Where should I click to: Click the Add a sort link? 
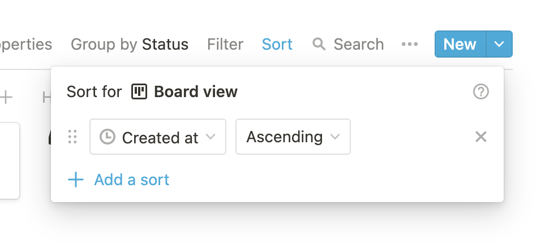pos(131,180)
